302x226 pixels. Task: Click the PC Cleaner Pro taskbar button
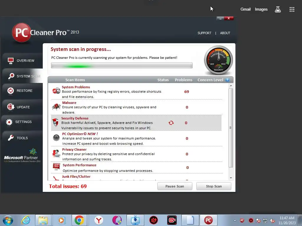[208, 220]
